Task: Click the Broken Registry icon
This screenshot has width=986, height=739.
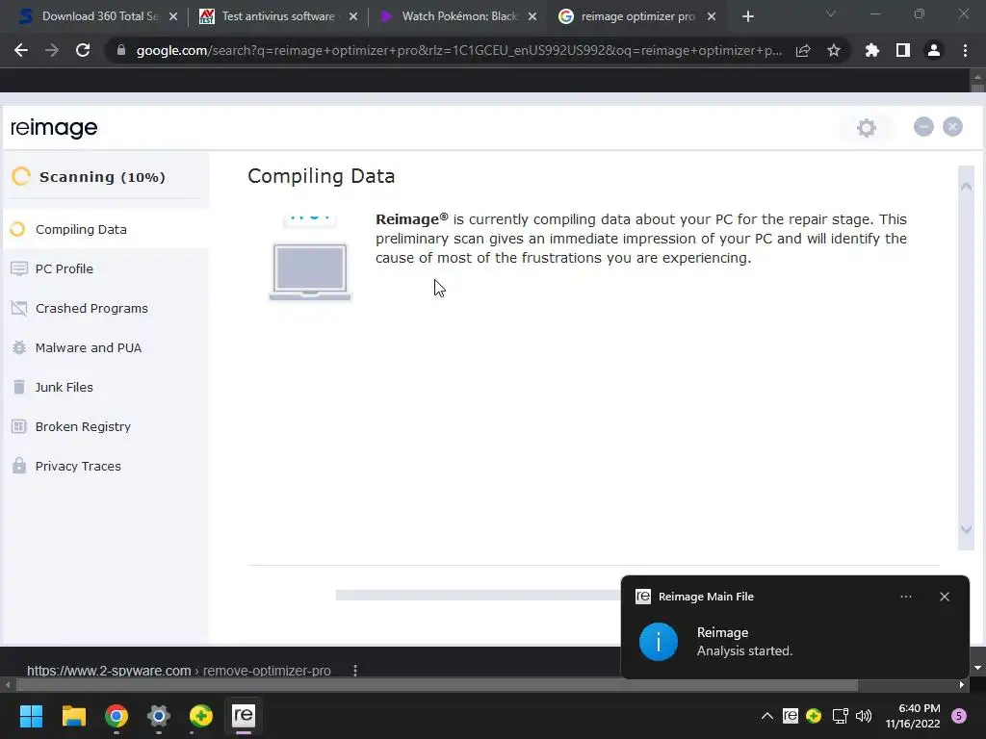Action: click(x=19, y=426)
